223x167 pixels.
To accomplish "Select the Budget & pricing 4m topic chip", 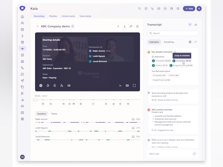I will pyautogui.click(x=161, y=80).
